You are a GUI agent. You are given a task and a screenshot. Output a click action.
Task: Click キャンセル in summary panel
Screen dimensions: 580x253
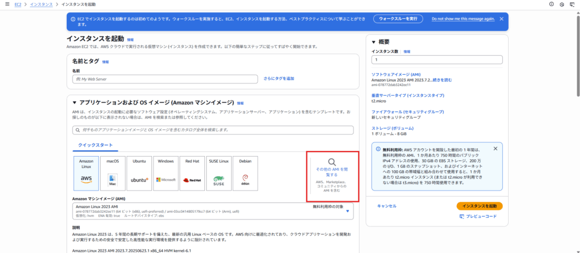click(387, 206)
